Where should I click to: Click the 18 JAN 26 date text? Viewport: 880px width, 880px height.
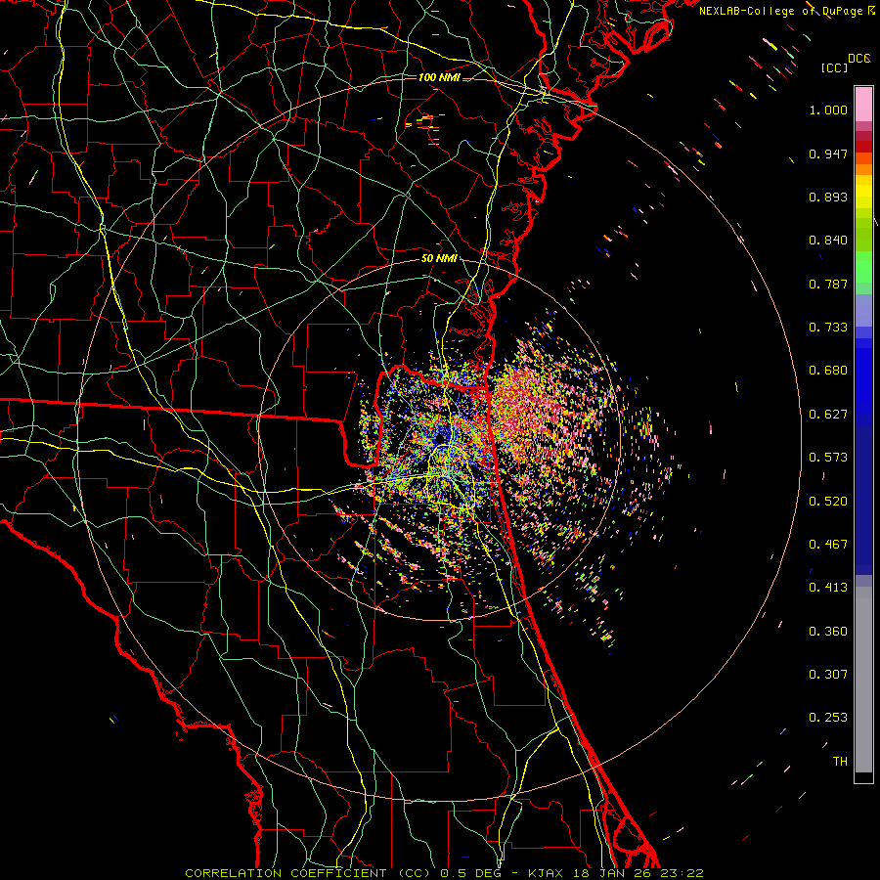click(x=614, y=873)
